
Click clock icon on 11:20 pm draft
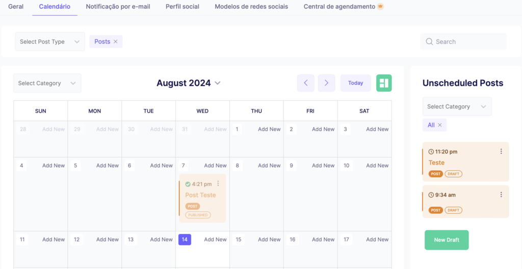pyautogui.click(x=431, y=152)
